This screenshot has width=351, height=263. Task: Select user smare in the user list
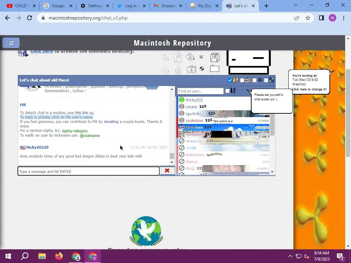[x=191, y=107]
